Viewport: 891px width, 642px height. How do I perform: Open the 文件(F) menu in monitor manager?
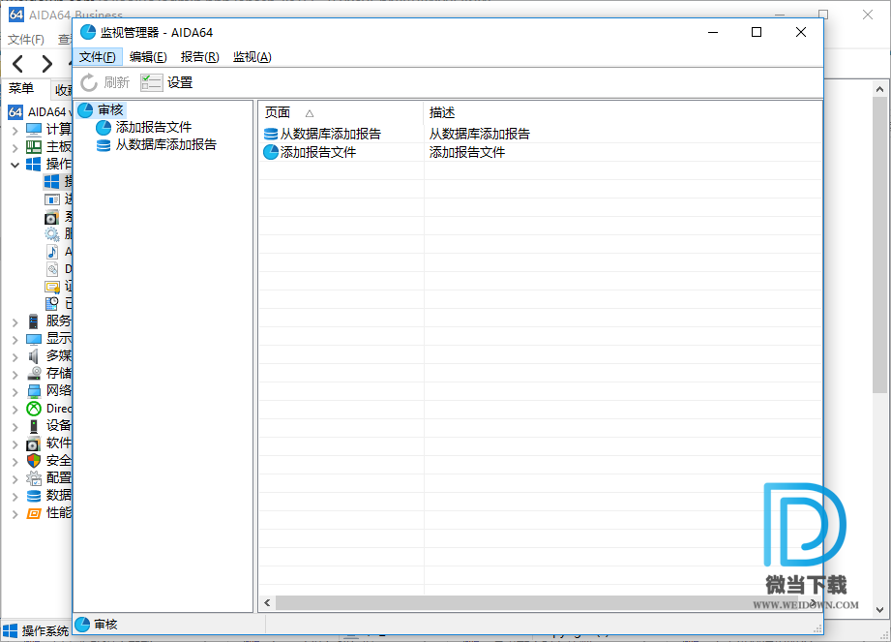(x=97, y=57)
